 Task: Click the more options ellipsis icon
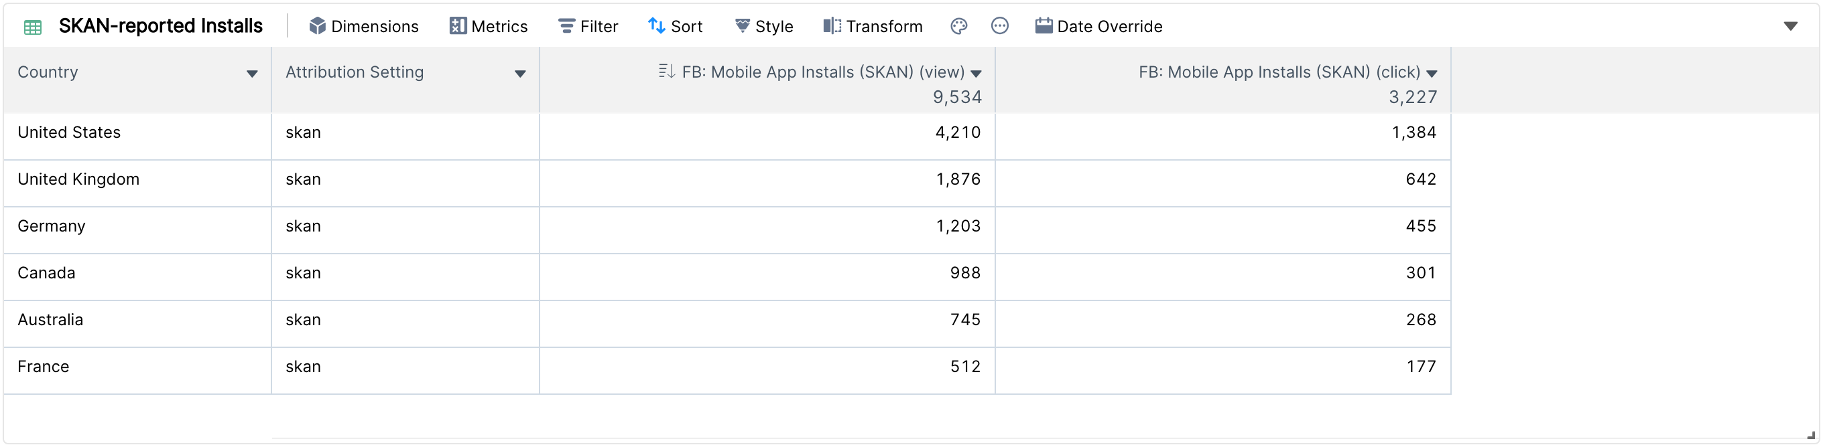point(999,27)
